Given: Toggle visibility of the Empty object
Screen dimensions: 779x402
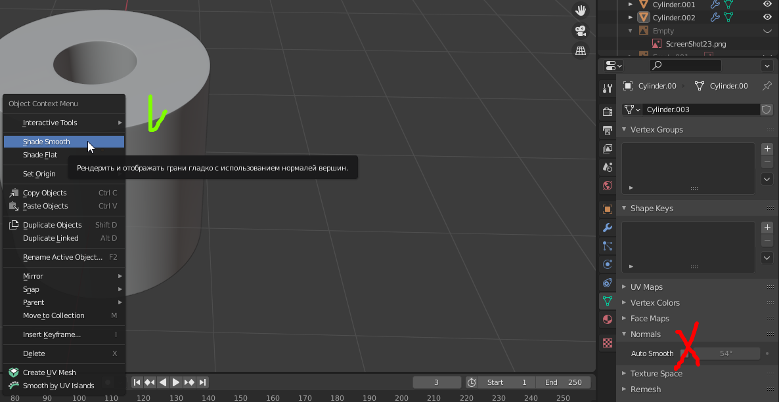Looking at the screenshot, I should (767, 31).
